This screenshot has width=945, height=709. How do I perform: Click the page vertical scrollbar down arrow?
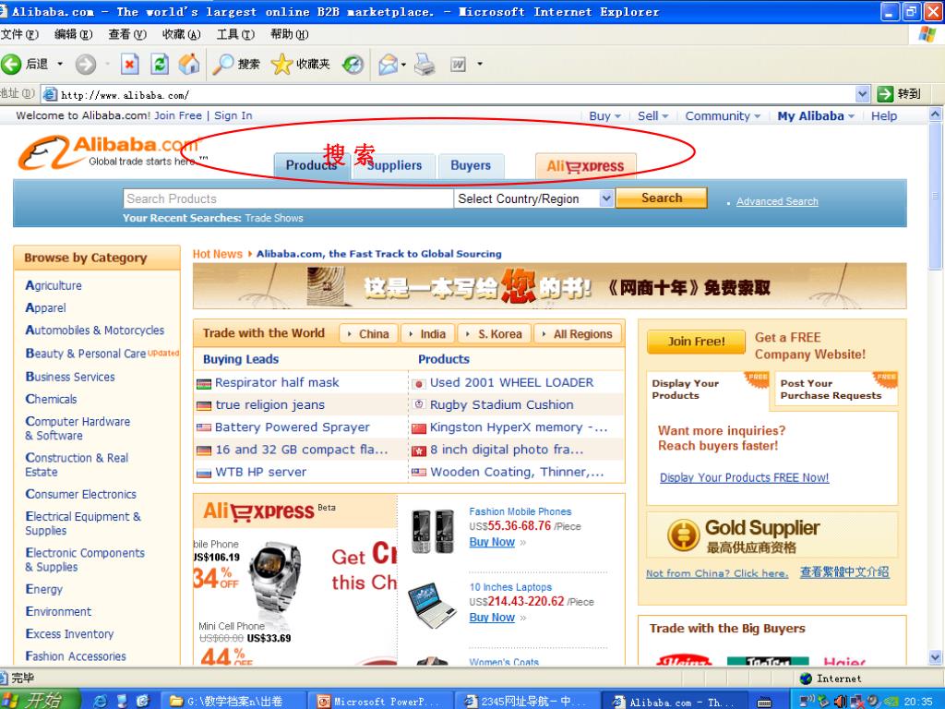[936, 657]
